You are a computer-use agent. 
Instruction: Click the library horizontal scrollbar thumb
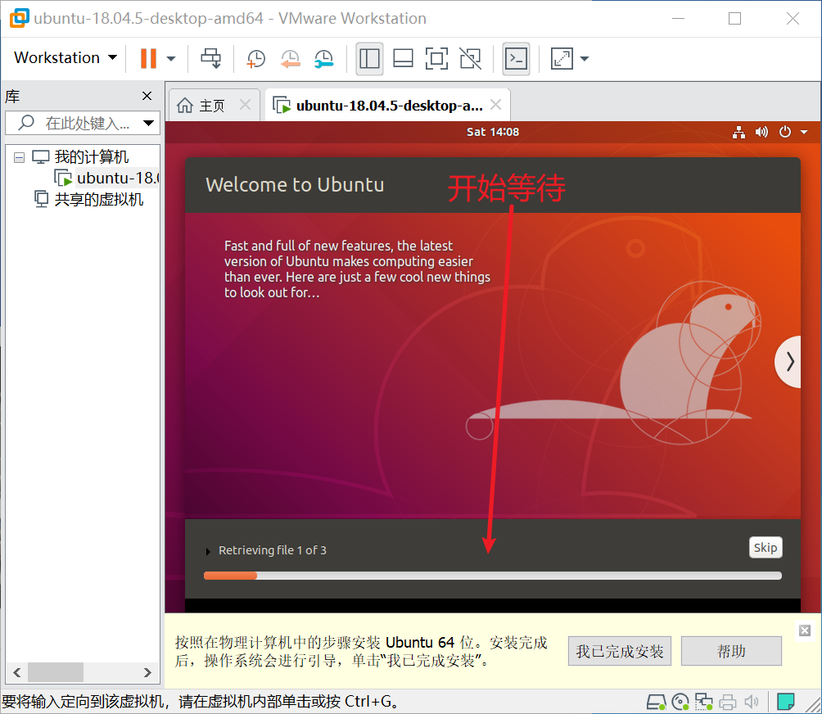click(56, 672)
